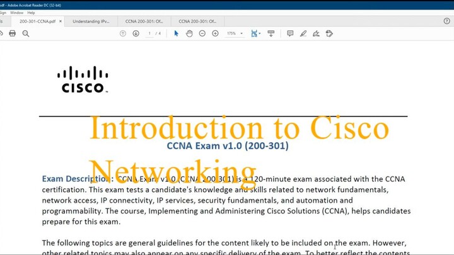Click the words 'prepare for this exam.'

point(81,222)
